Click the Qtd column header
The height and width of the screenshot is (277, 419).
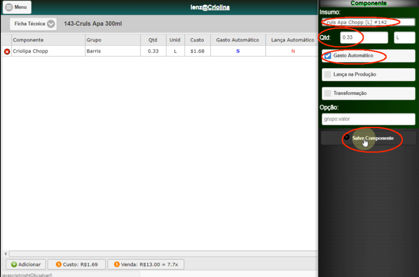(153, 40)
